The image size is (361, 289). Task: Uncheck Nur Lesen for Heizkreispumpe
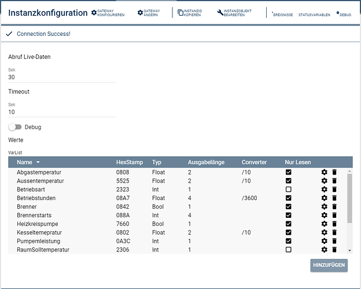click(x=288, y=224)
